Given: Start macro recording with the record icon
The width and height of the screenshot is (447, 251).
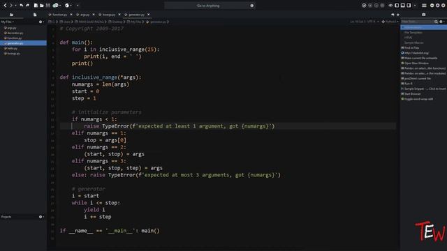Looking at the screenshot, I should [364, 6].
